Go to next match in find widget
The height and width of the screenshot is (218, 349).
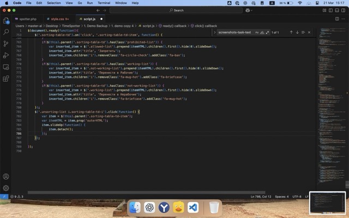tap(297, 32)
